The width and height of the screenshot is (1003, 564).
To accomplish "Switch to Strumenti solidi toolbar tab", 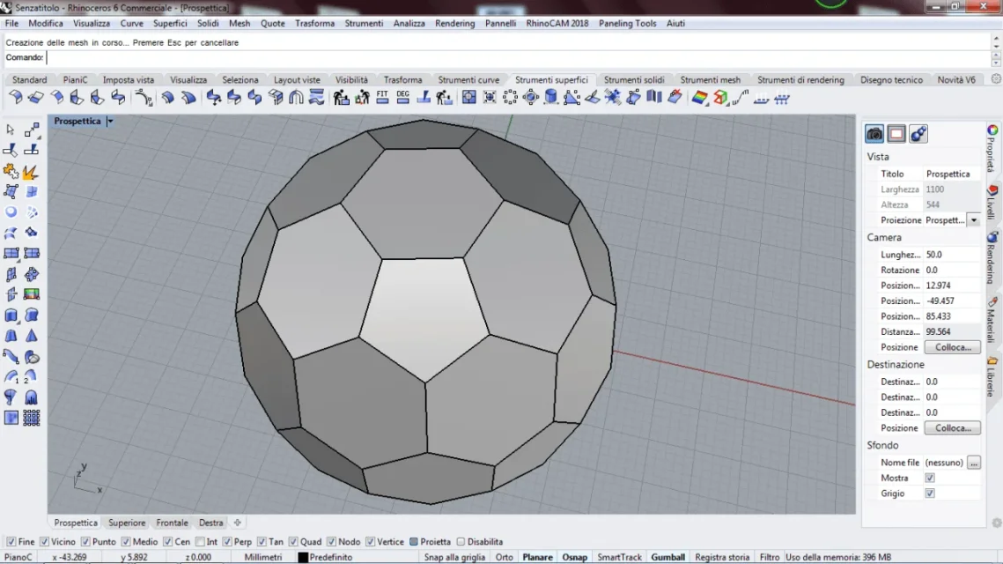I will (x=634, y=80).
